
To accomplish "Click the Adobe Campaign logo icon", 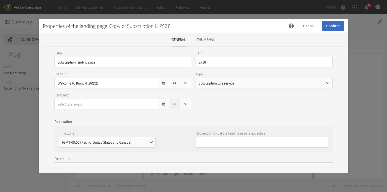I will point(8,7).
